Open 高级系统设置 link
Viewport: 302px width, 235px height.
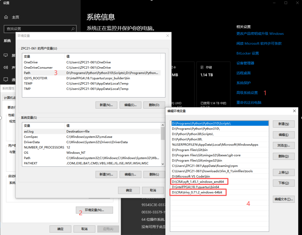point(247,93)
